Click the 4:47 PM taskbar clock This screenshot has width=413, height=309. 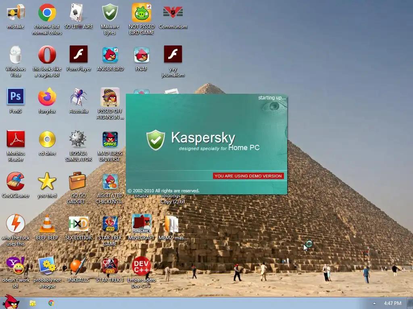tap(392, 303)
